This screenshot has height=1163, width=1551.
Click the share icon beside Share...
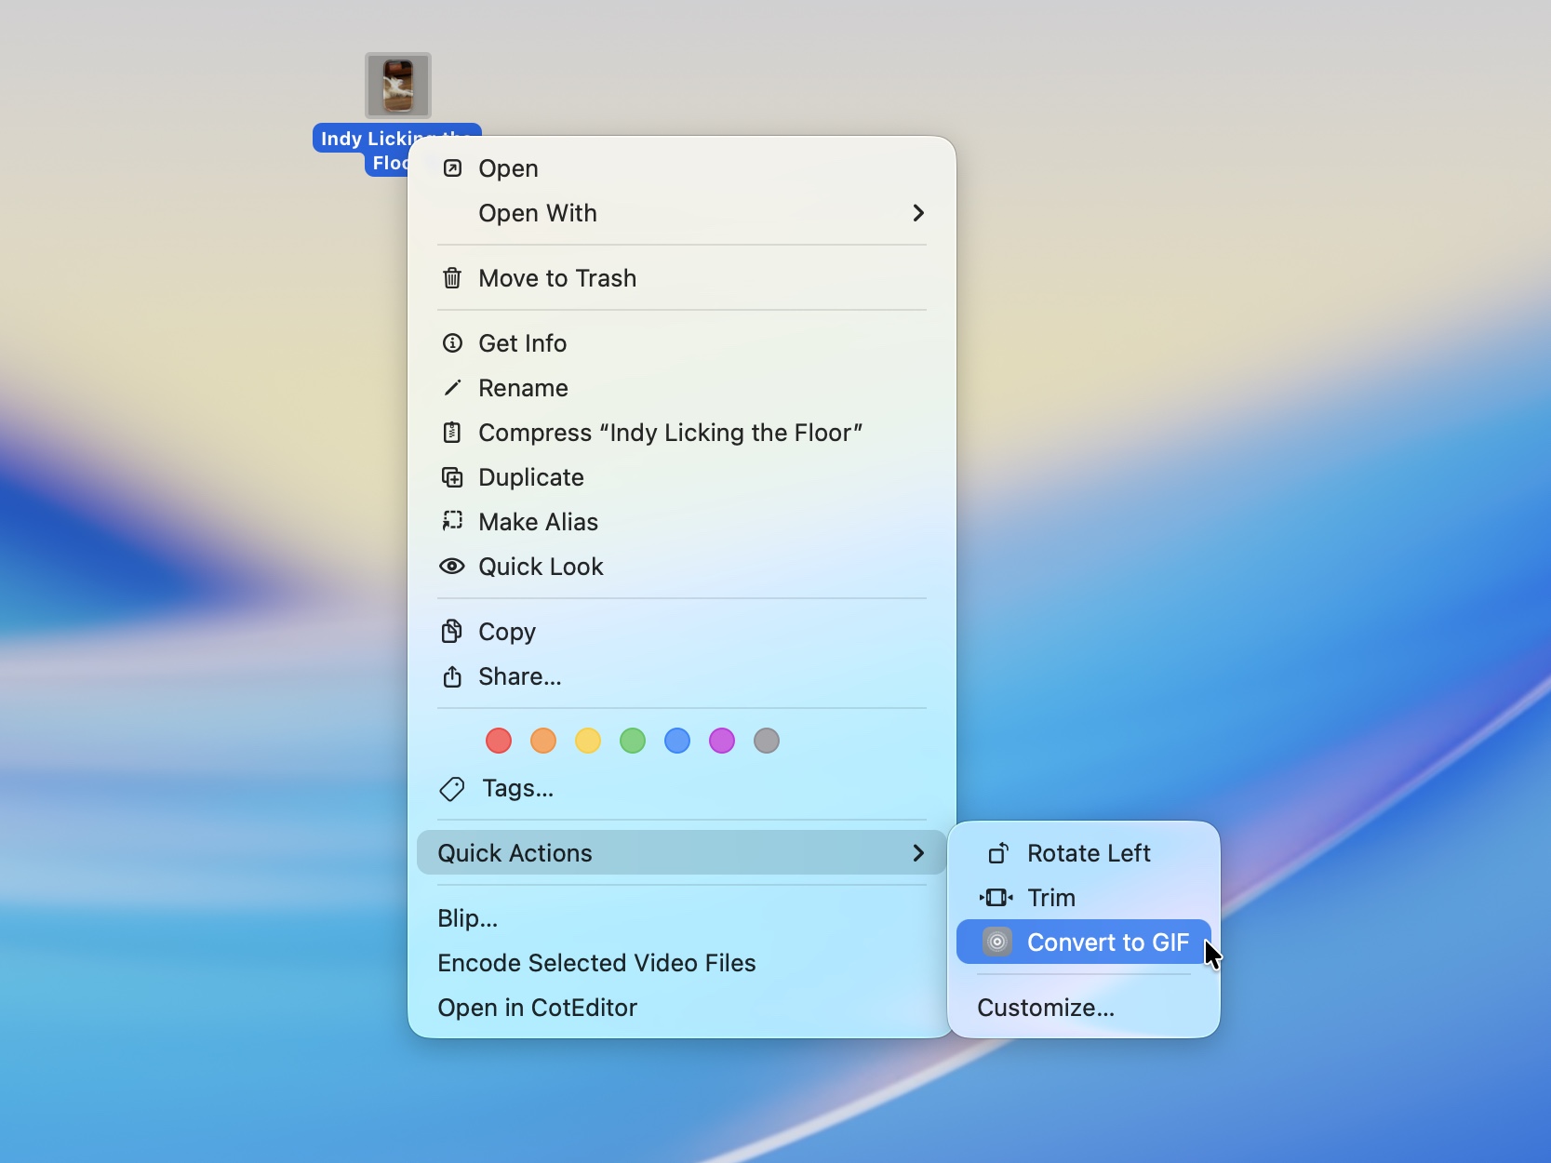pos(452,676)
